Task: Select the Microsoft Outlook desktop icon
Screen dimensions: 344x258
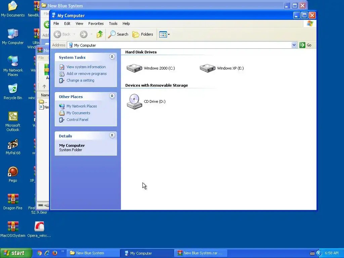Action: coord(13,121)
